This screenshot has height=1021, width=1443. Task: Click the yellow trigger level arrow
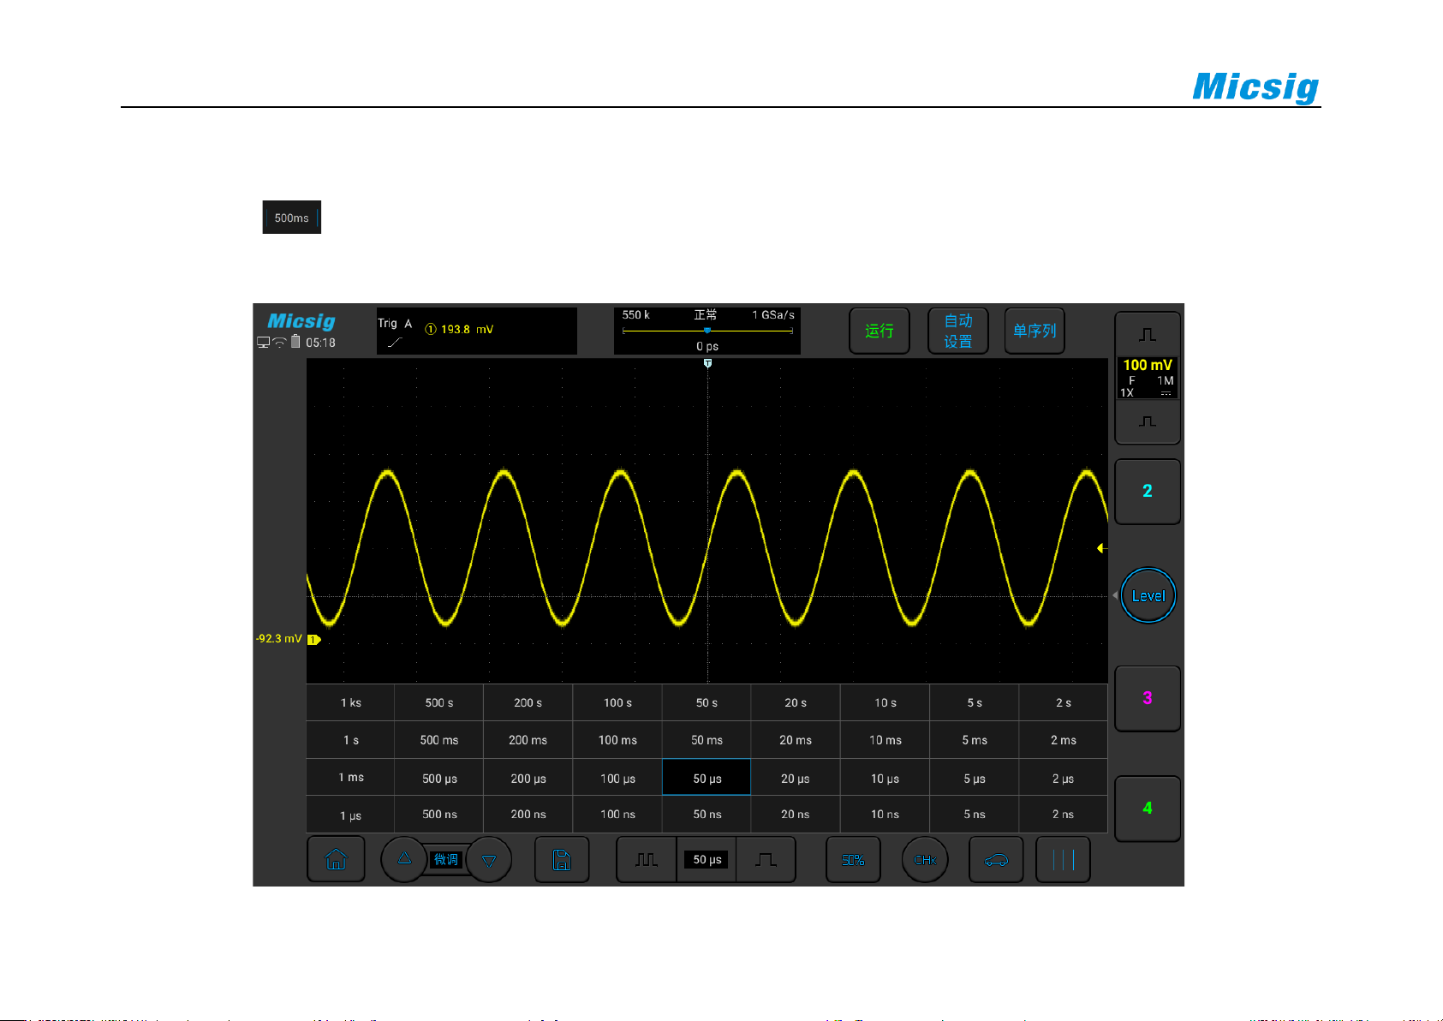(1102, 548)
